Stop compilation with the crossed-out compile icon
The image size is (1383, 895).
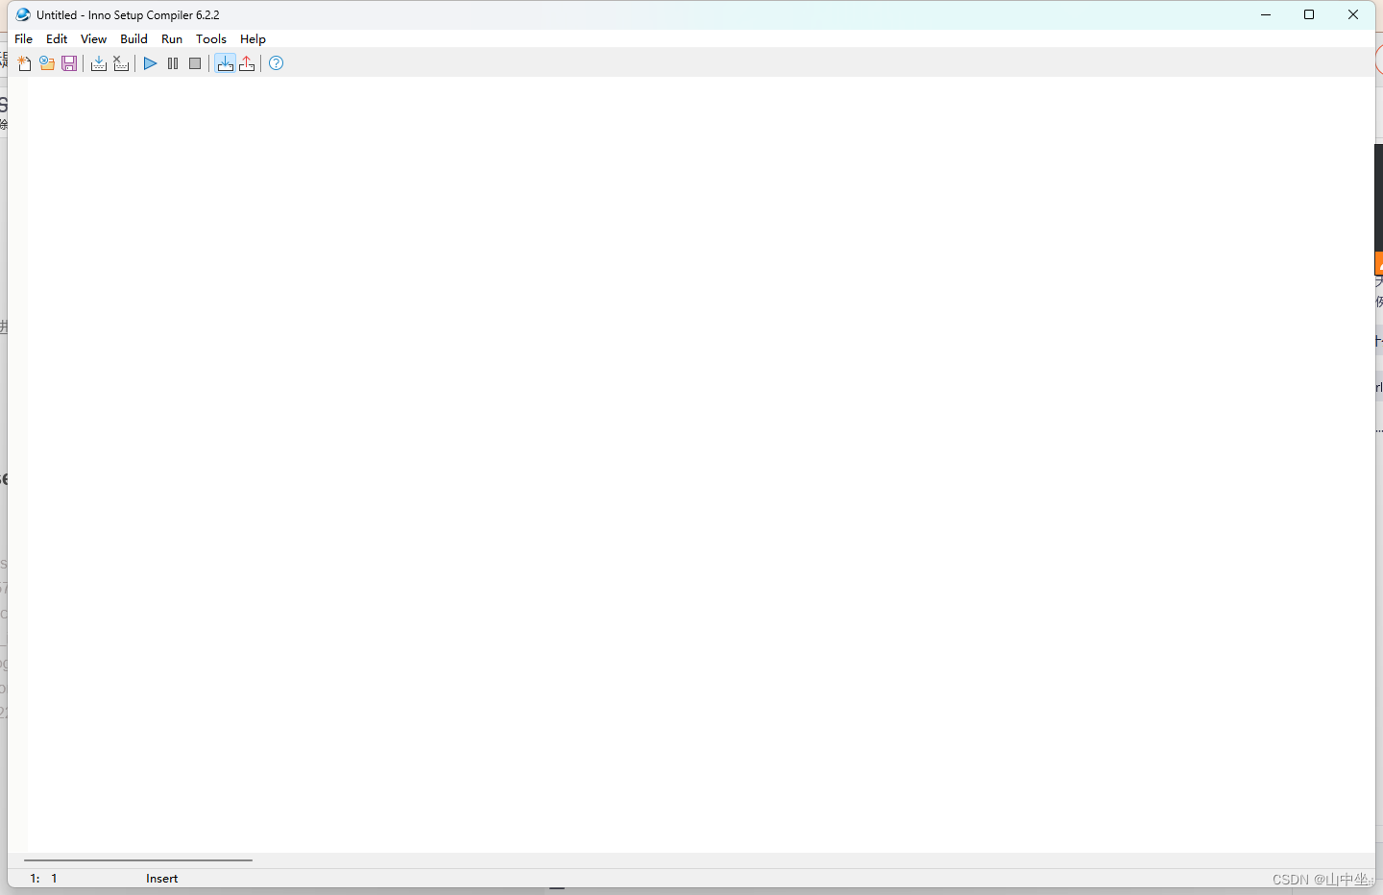pos(121,63)
